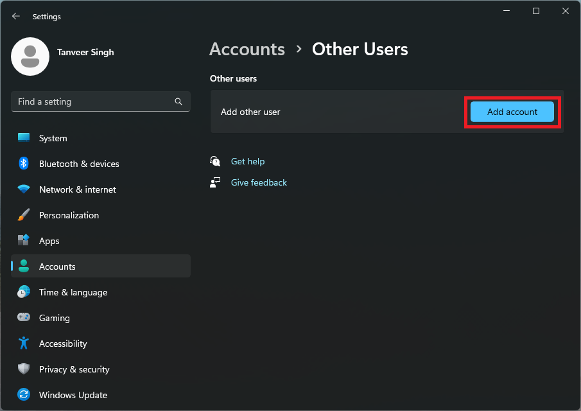This screenshot has width=581, height=411.
Task: Open Tanveer Singh's profile picture
Action: coord(30,57)
